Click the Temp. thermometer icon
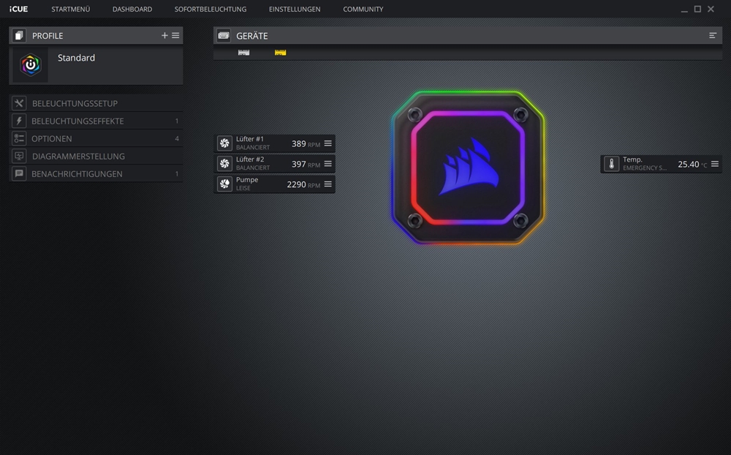731x455 pixels. pyautogui.click(x=611, y=164)
